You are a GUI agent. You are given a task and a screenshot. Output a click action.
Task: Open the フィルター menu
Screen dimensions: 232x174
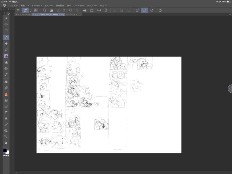pos(79,6)
